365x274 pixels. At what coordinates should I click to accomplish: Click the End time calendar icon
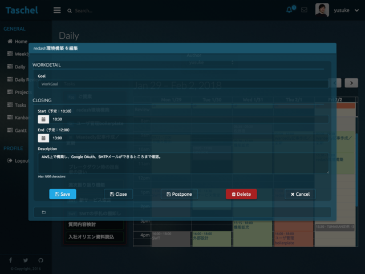(43, 138)
